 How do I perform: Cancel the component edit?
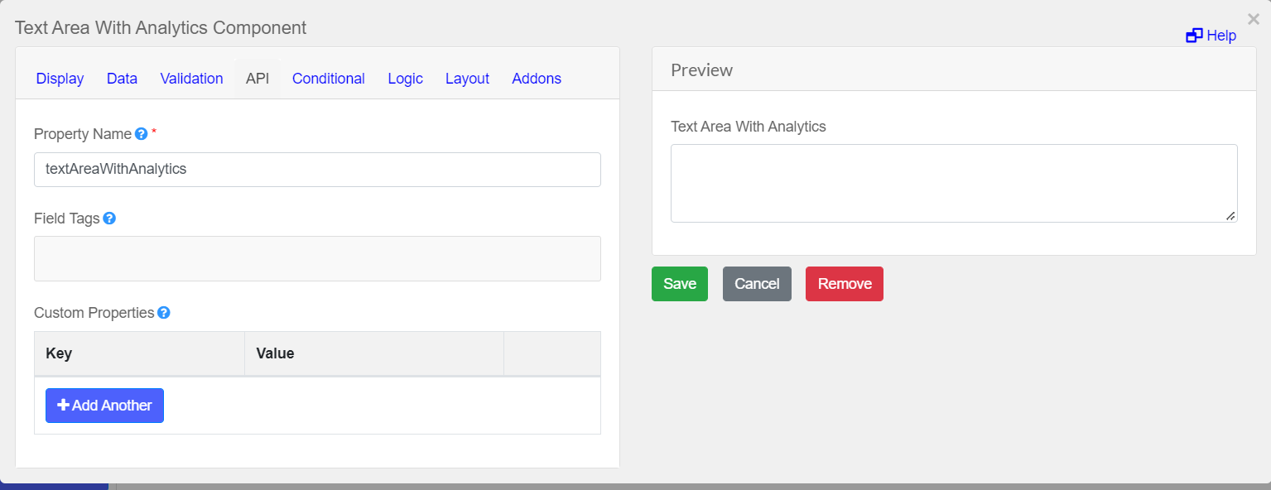coord(757,284)
